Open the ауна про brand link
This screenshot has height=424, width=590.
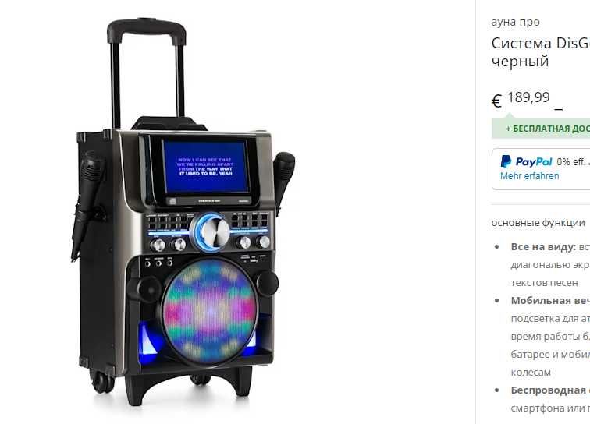pos(515,22)
